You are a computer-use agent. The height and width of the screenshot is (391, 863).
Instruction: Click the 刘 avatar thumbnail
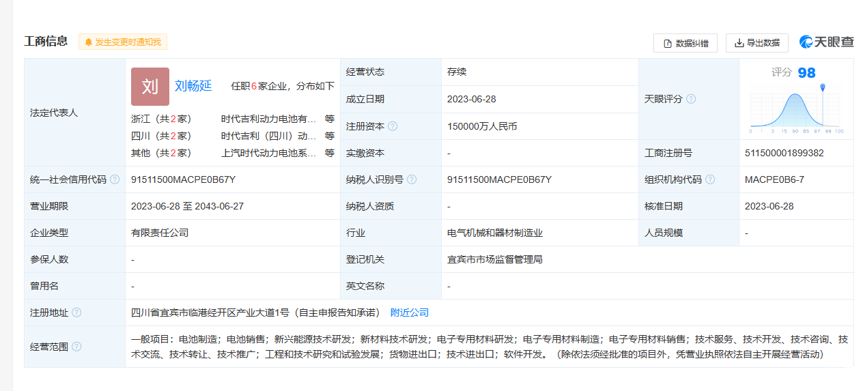click(x=150, y=86)
